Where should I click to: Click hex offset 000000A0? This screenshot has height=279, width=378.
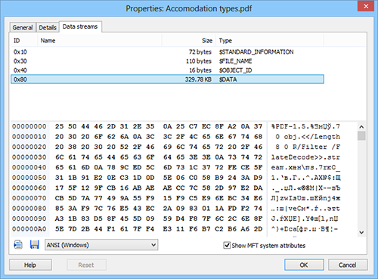tap(29, 229)
